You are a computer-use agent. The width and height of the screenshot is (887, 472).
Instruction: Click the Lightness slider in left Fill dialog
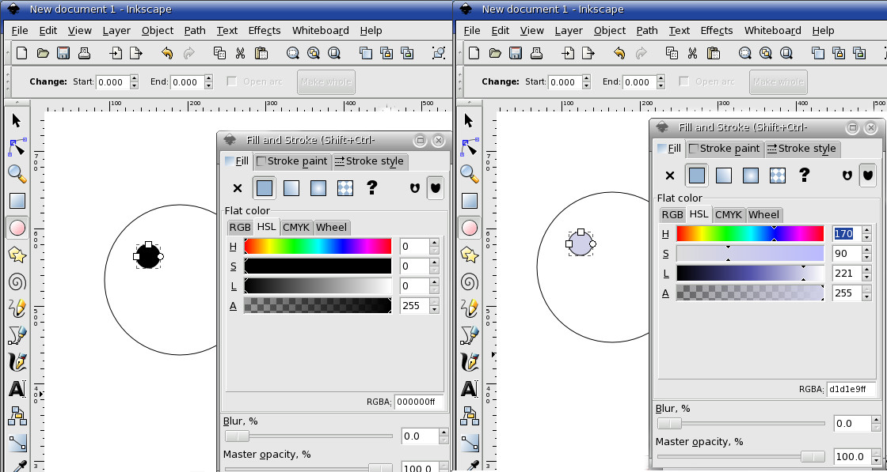(x=318, y=285)
